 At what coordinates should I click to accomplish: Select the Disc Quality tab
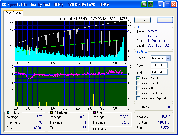tap(13, 13)
